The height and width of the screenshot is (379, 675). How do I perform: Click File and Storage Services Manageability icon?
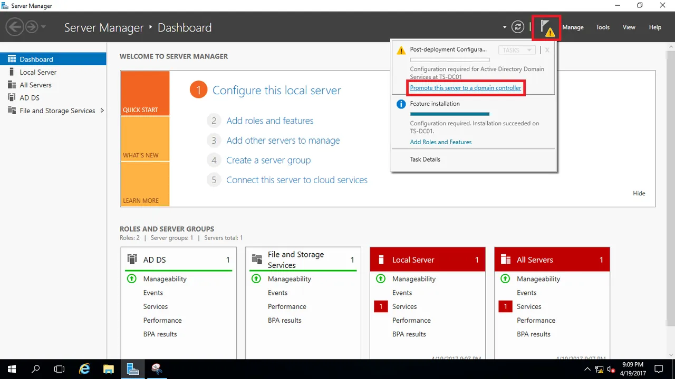pos(256,278)
